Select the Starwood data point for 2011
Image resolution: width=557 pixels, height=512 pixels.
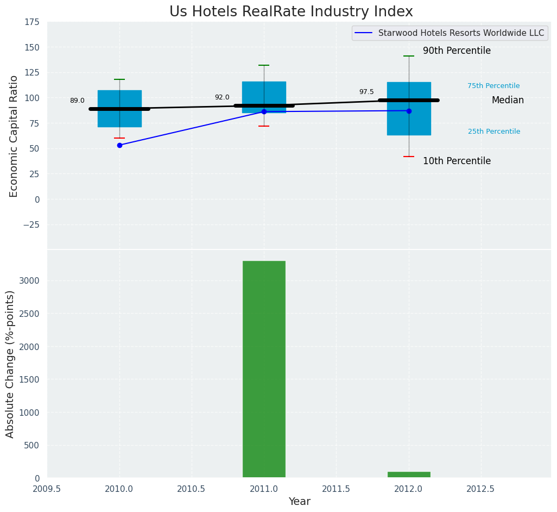(x=264, y=111)
